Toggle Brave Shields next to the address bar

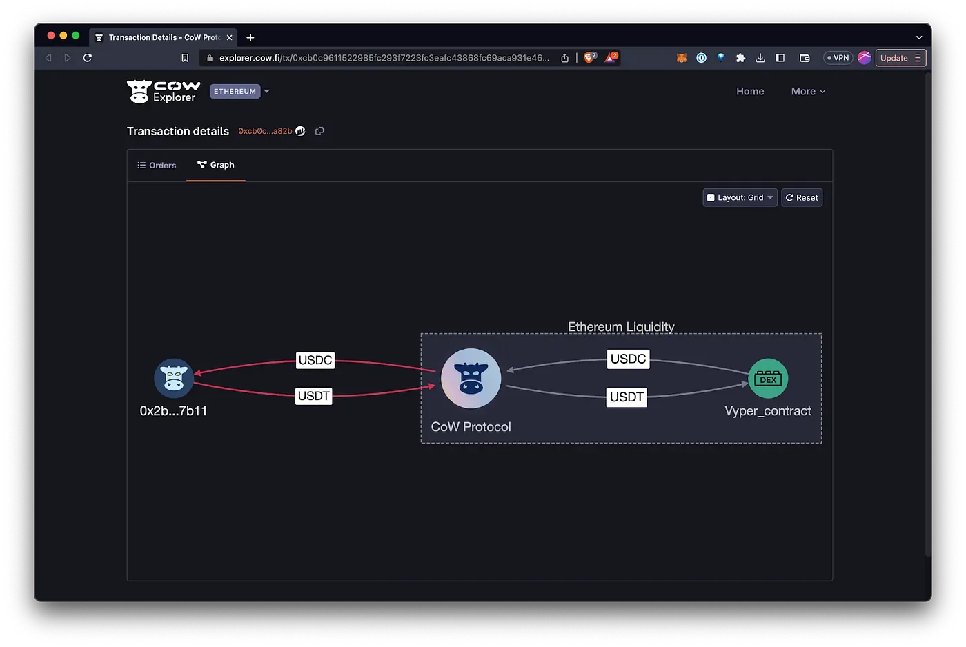point(590,57)
